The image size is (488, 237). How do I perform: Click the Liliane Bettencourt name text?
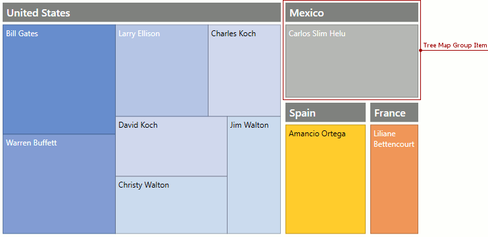[x=394, y=139]
